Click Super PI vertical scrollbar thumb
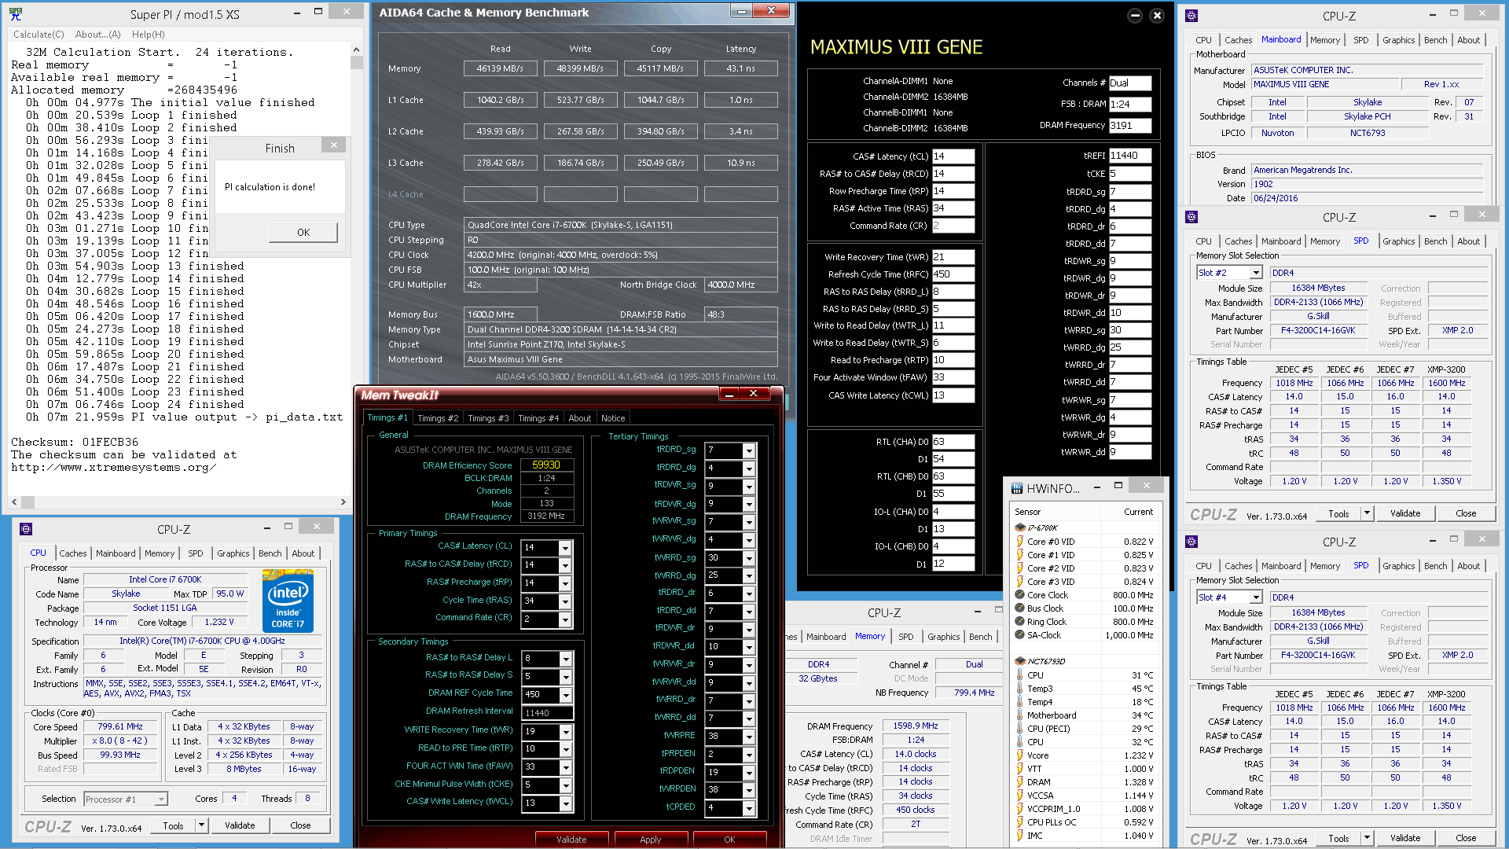Viewport: 1509px width, 849px height. (357, 62)
